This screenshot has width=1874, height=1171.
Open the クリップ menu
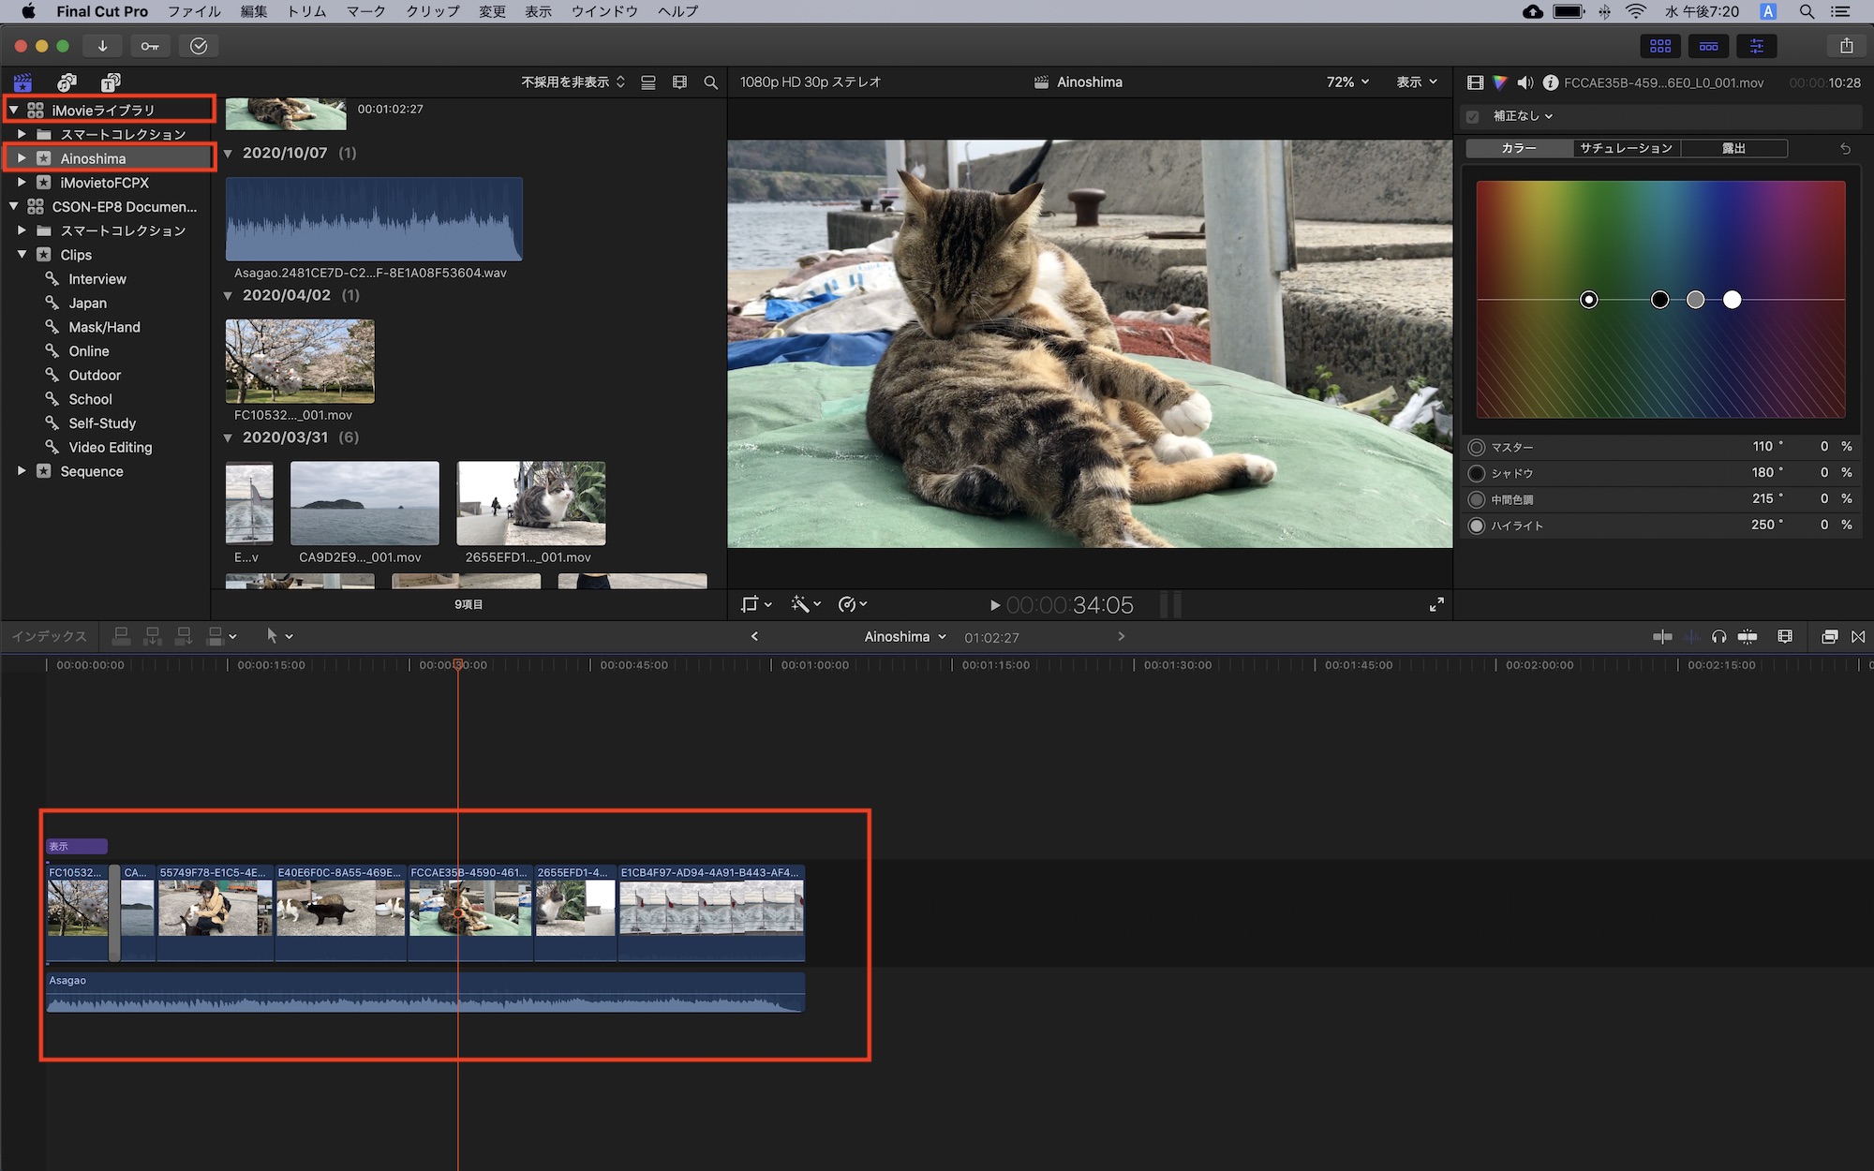(x=432, y=11)
